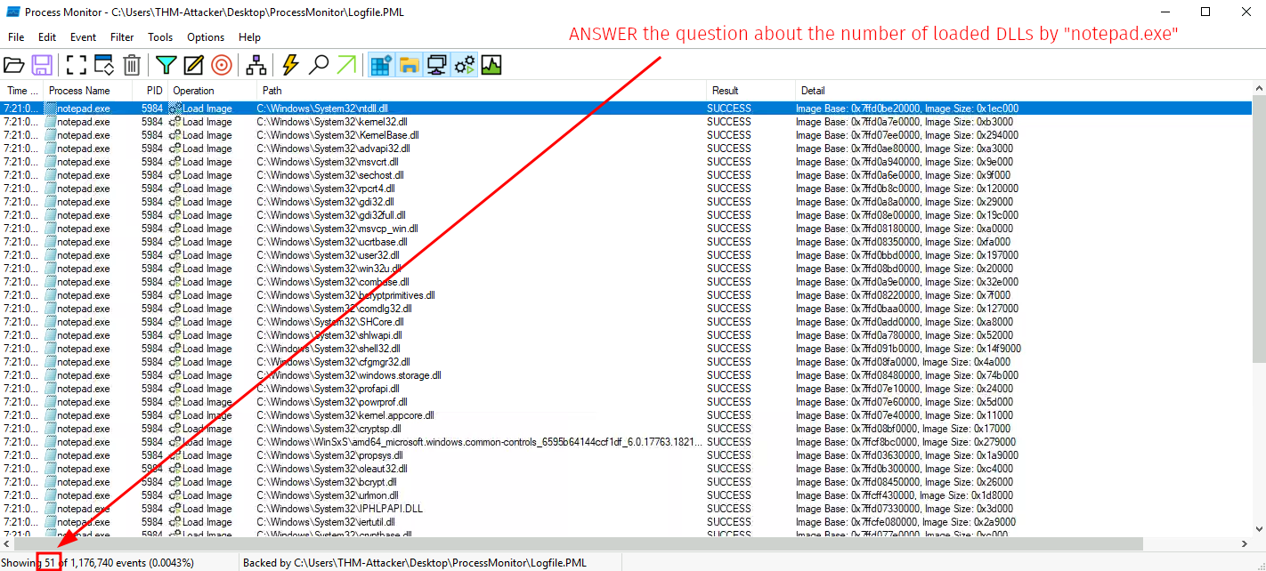Screen dimensions: 1266x571
Task: Show the process tree icon
Action: 256,65
